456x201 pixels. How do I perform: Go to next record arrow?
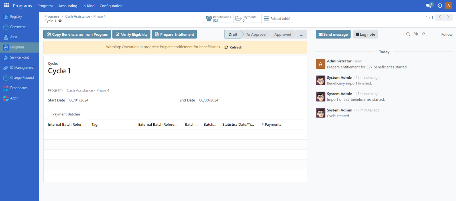[448, 17]
